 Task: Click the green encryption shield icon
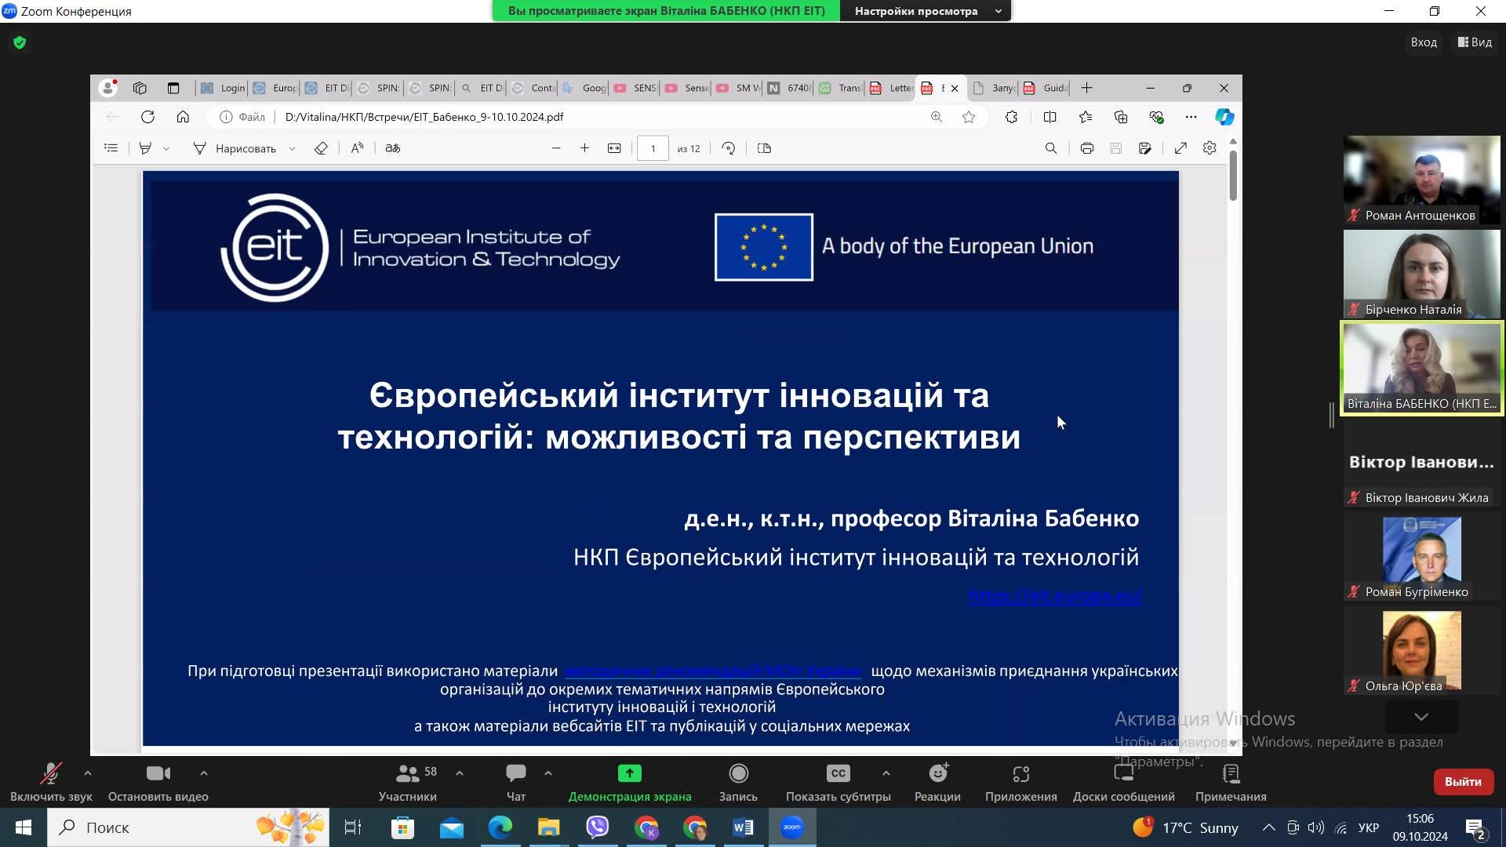[20, 42]
